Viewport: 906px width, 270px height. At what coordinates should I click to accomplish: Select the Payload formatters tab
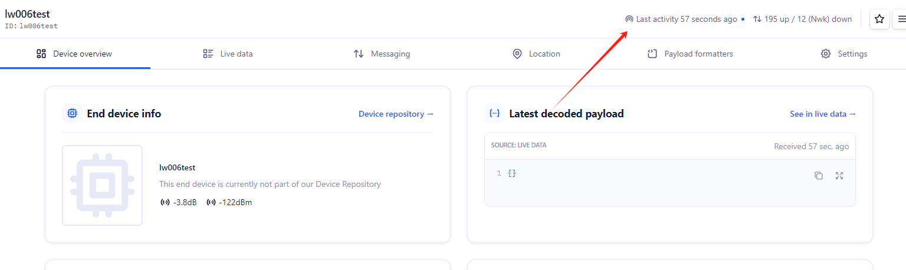point(690,54)
